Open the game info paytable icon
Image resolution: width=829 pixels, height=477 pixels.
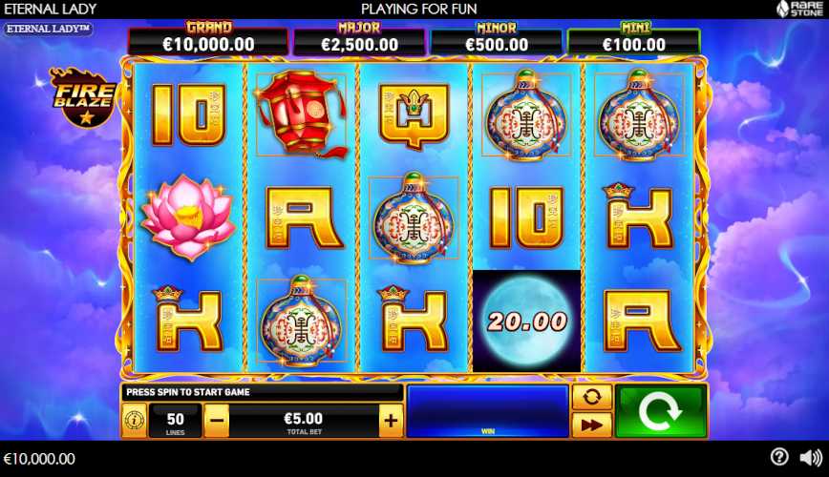(x=135, y=421)
